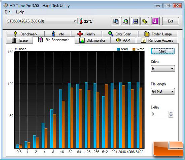The height and width of the screenshot is (160, 185).
Task: Click the orange write legend swatch
Action: click(134, 49)
